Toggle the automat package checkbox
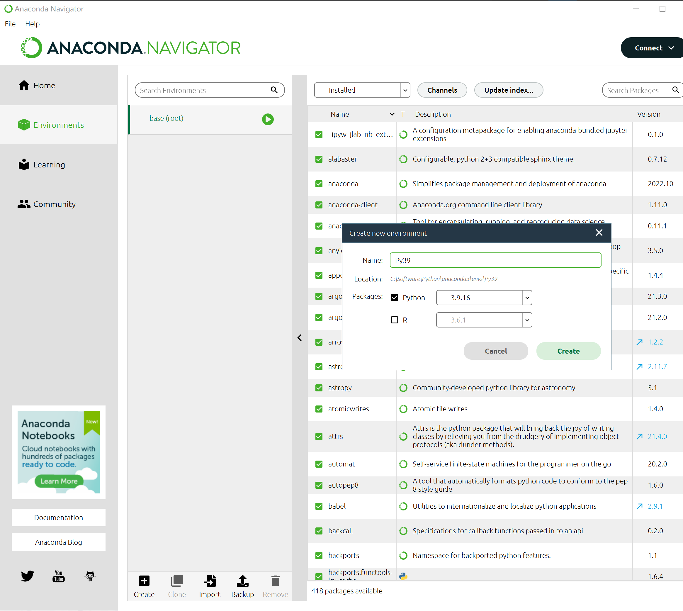683x611 pixels. click(x=319, y=464)
